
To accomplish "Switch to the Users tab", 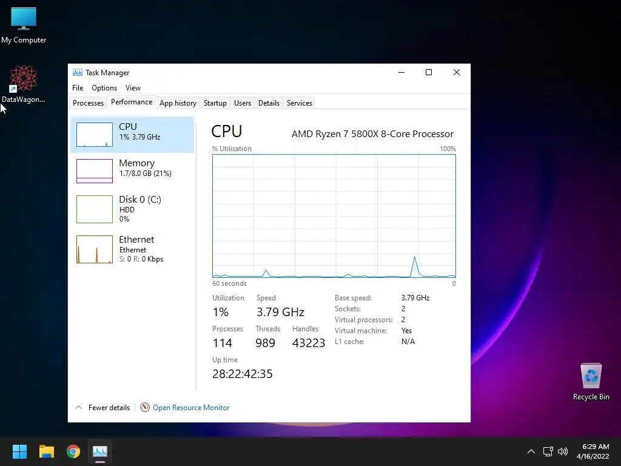I will pyautogui.click(x=243, y=103).
